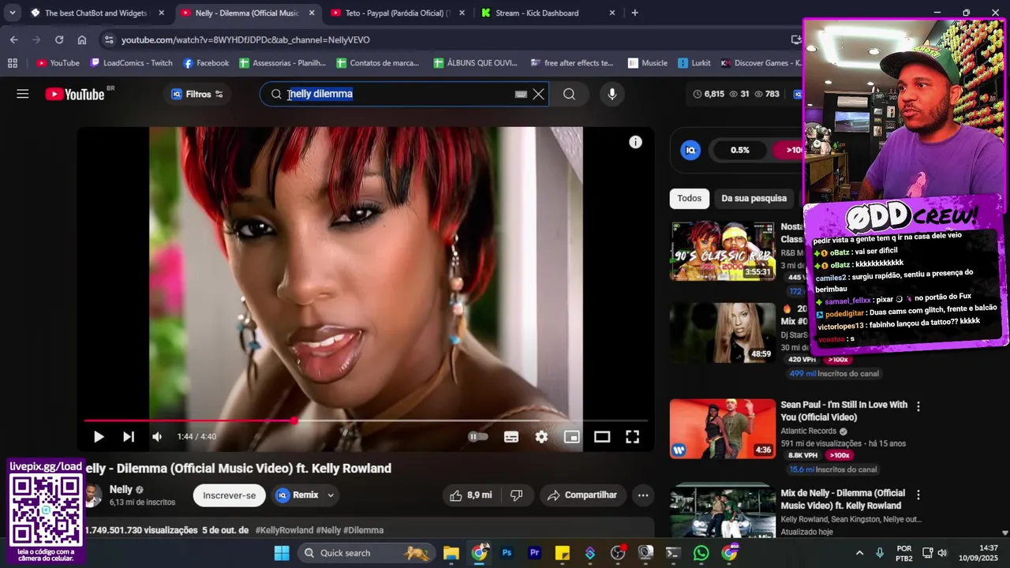
Task: Open the Compartilhar share button
Action: pyautogui.click(x=582, y=495)
